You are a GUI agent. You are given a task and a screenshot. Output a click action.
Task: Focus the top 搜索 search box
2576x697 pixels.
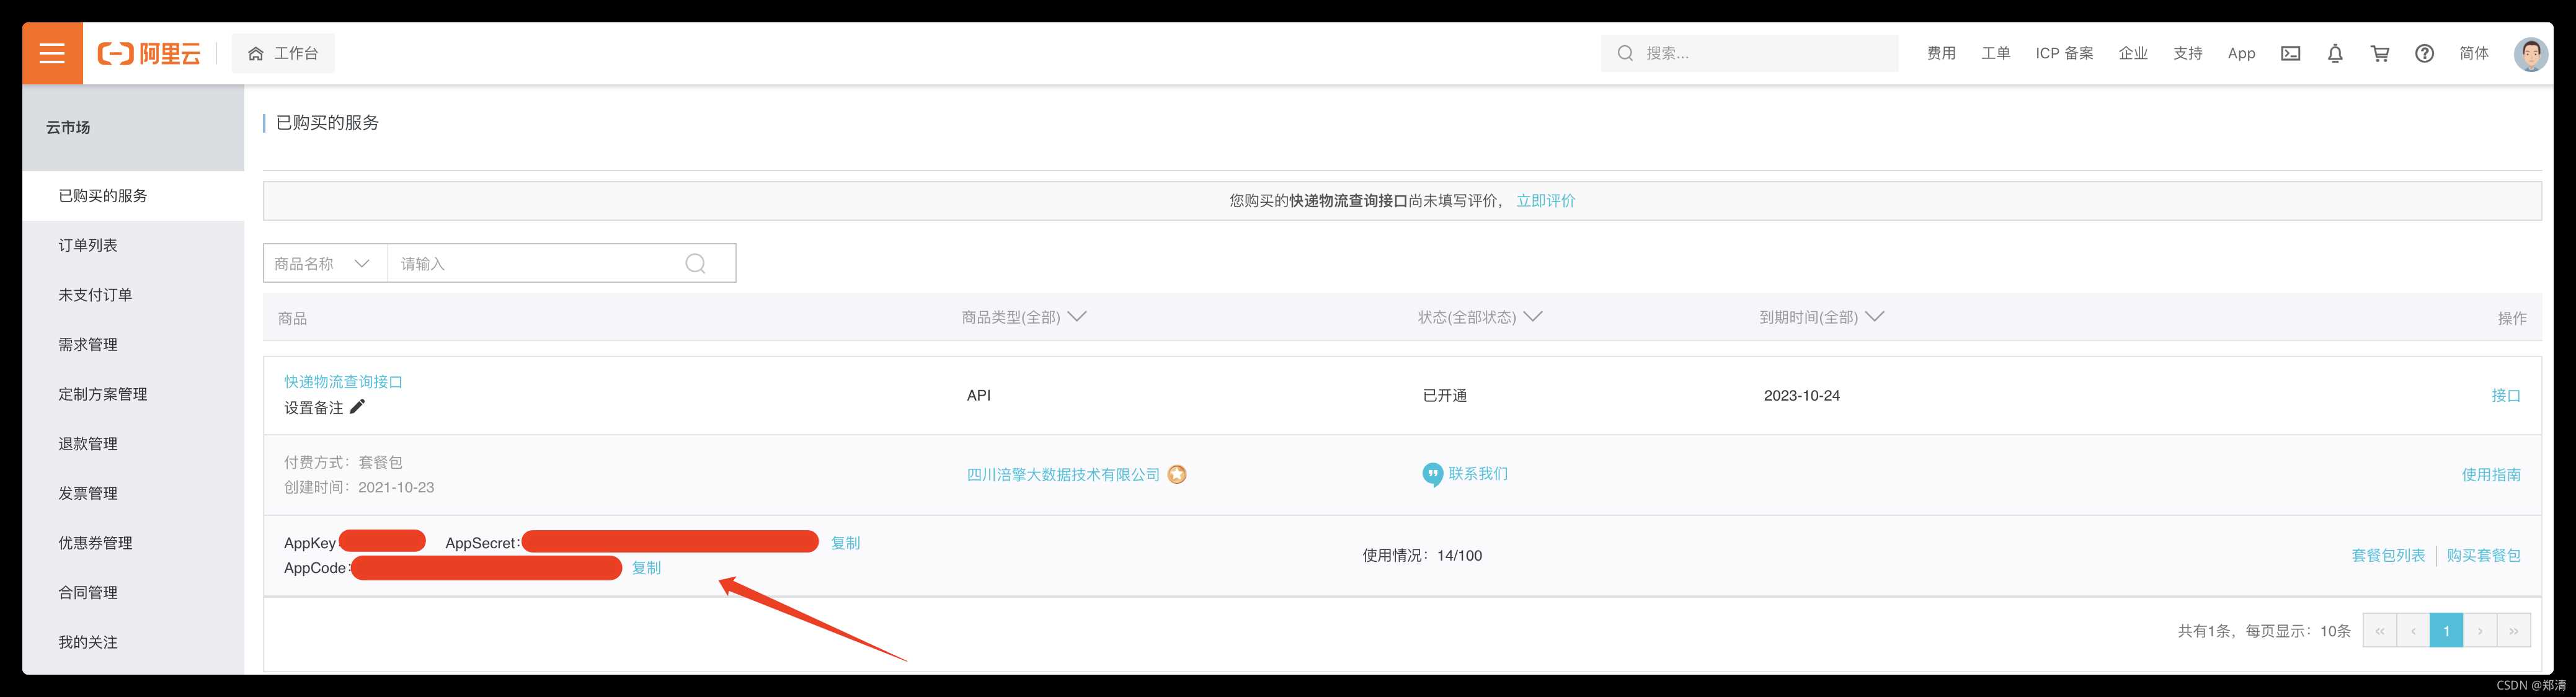tap(1749, 53)
